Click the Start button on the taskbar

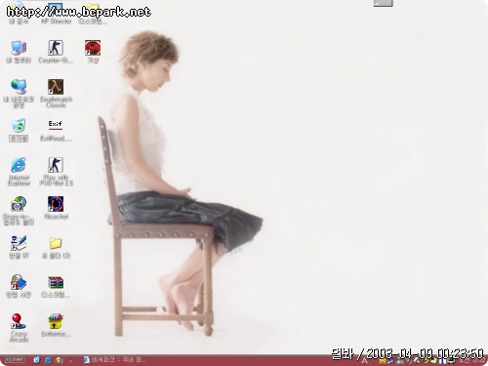15,360
